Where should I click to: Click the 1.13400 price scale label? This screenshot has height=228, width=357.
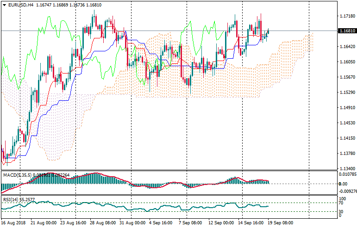click(347, 169)
